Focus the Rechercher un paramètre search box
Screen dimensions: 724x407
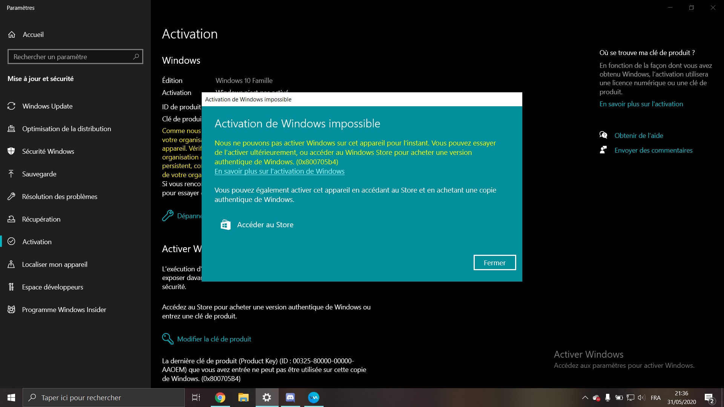click(x=72, y=57)
